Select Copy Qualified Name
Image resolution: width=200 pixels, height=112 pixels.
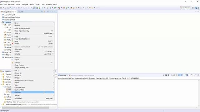coord(33,39)
